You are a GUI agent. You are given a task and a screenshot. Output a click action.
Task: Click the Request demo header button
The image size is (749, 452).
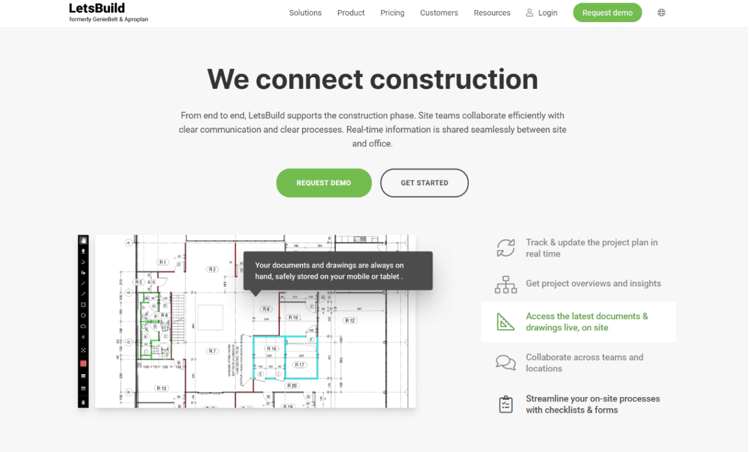coord(607,12)
